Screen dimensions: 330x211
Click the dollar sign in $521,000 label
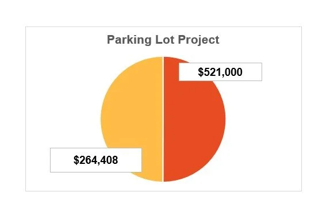coord(201,72)
